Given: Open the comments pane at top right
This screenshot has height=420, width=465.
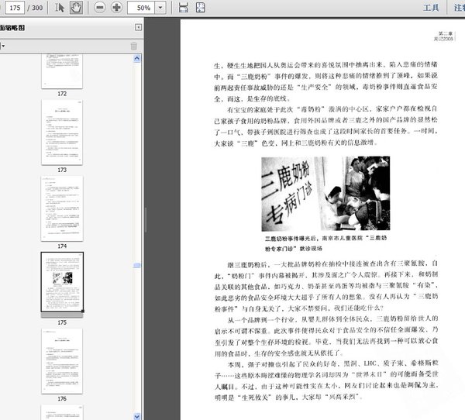Looking at the screenshot, I should coord(460,8).
